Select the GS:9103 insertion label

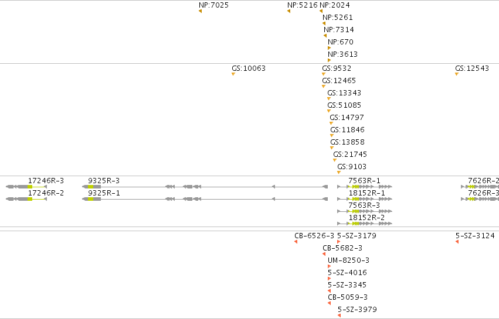click(352, 167)
